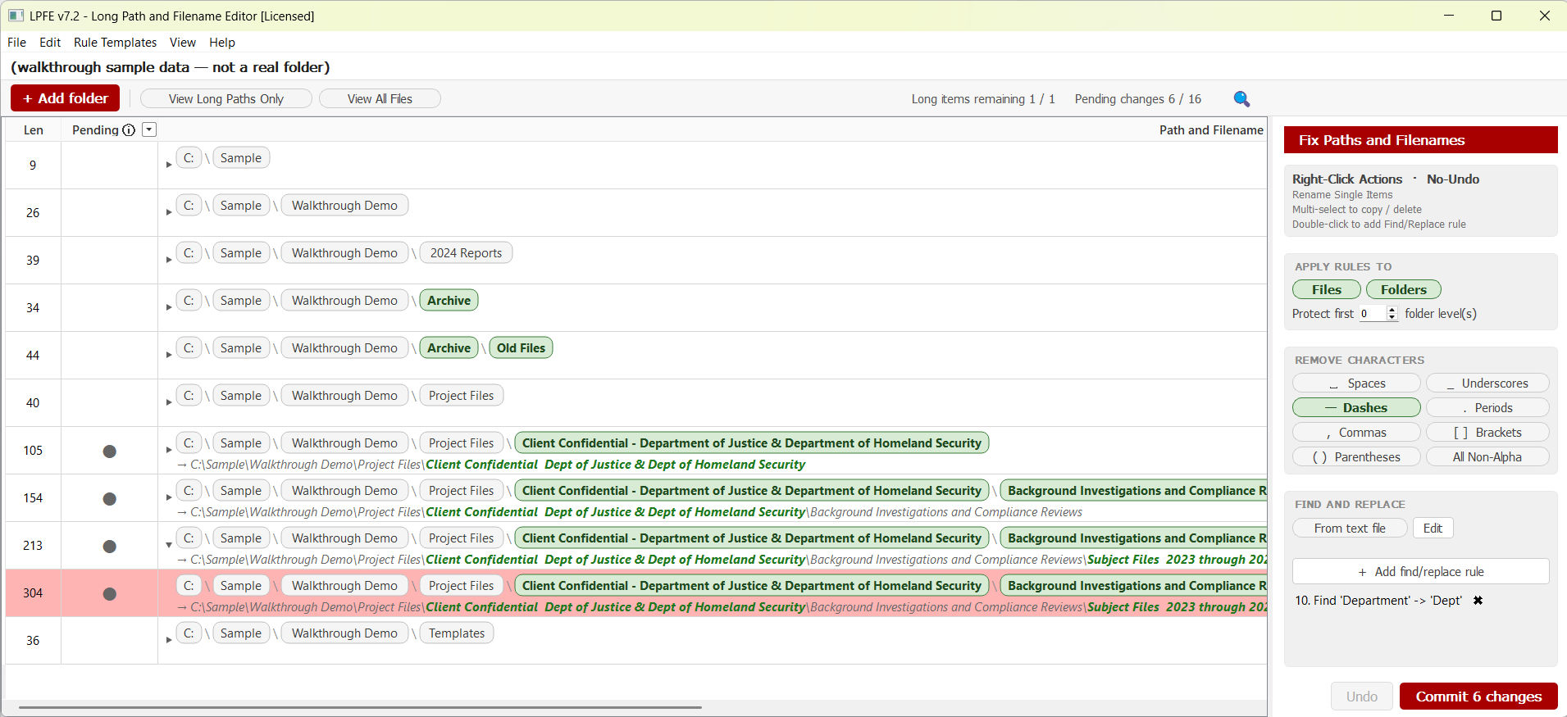
Task: Select View Long Paths Only
Action: point(226,99)
